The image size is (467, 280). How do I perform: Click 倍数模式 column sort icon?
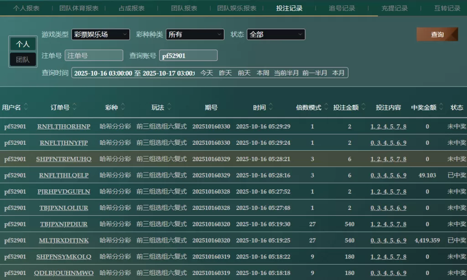[326, 107]
